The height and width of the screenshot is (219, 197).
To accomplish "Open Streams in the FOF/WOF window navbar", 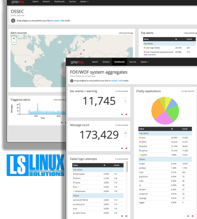I will 106,62.
